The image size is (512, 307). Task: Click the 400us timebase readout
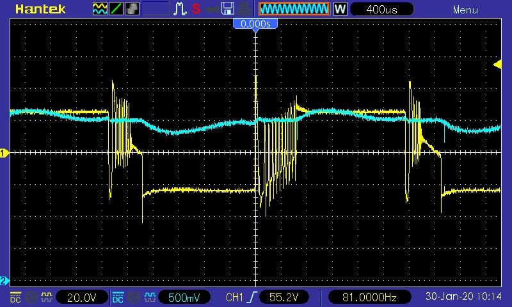pyautogui.click(x=381, y=9)
